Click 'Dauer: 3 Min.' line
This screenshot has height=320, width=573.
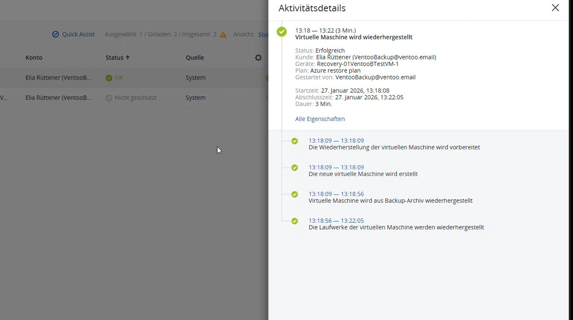(314, 104)
